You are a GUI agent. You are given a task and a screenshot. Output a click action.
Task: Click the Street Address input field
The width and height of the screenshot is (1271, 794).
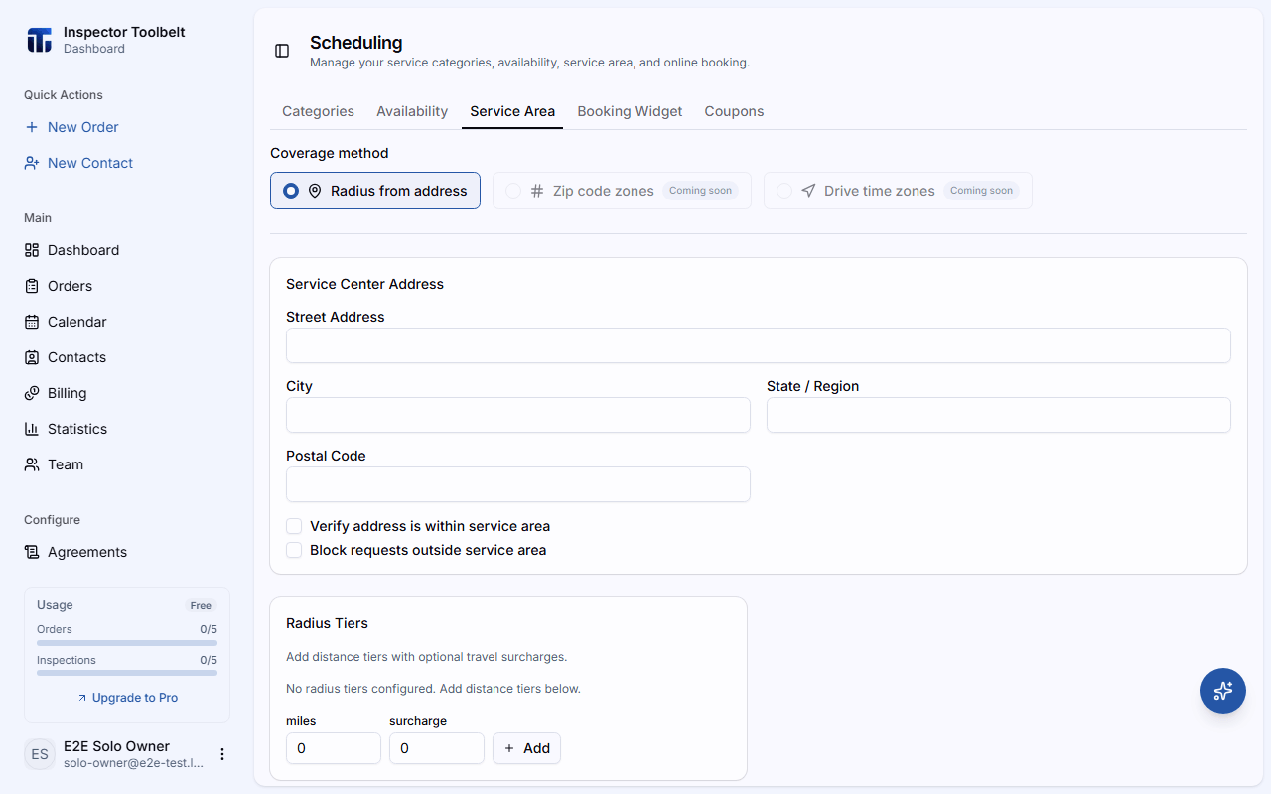click(759, 345)
